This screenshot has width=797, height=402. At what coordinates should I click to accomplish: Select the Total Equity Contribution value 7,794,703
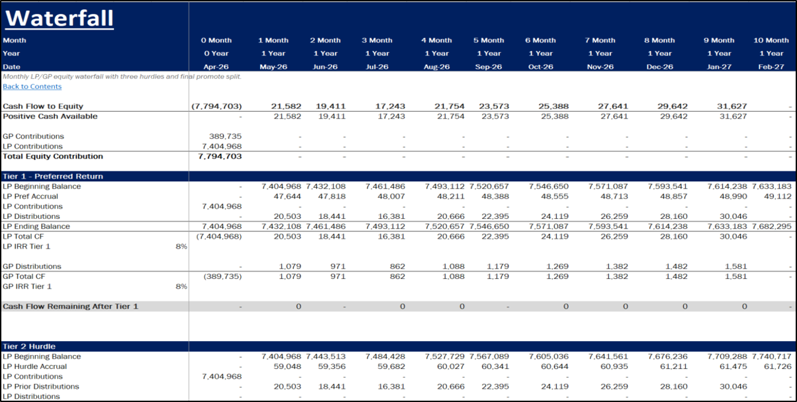(x=220, y=157)
